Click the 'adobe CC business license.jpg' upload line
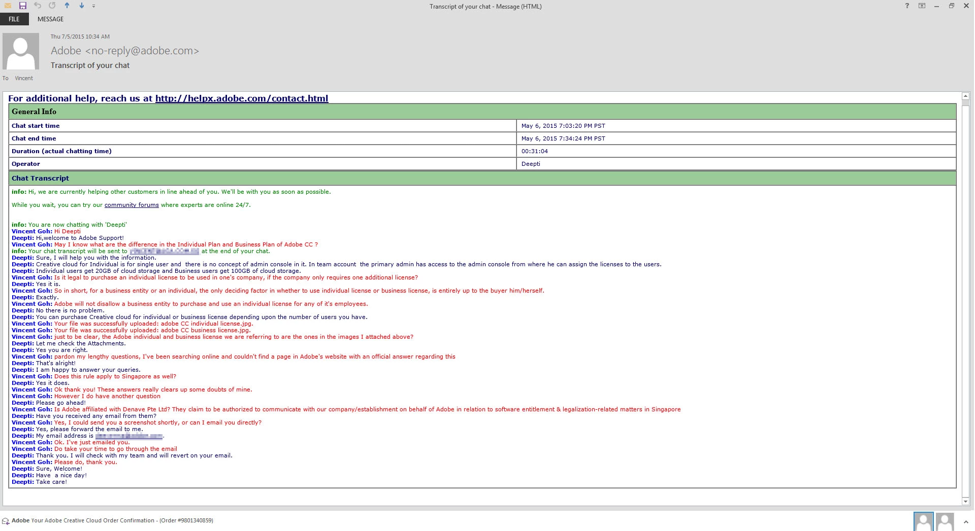The width and height of the screenshot is (975, 531). coord(131,330)
